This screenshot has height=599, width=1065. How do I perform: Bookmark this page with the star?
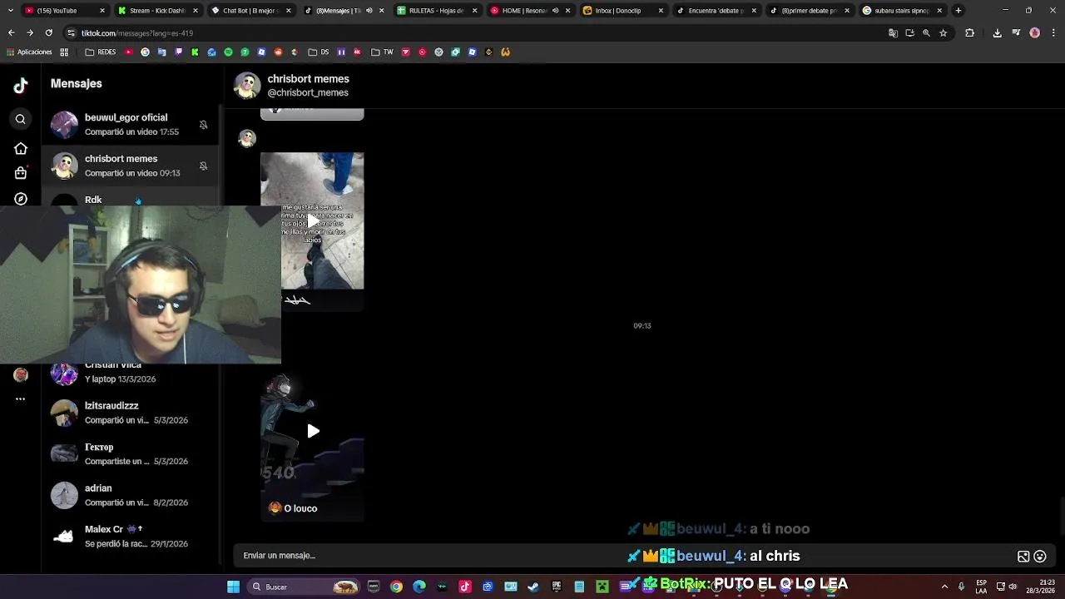943,33
